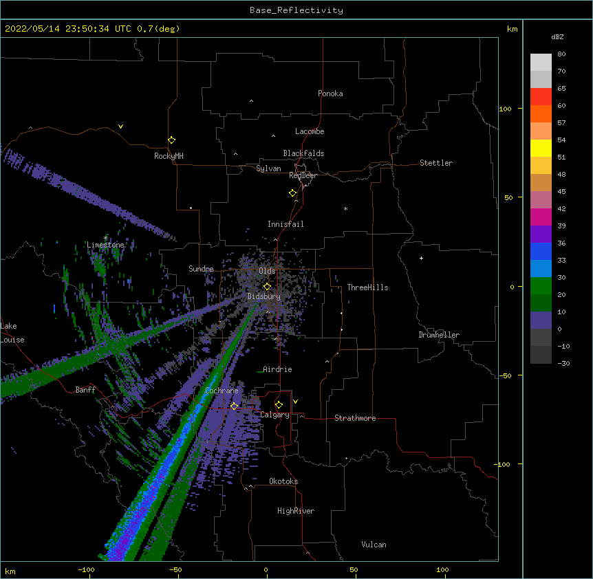Click the Banff label
This screenshot has width=593, height=579.
coord(85,390)
